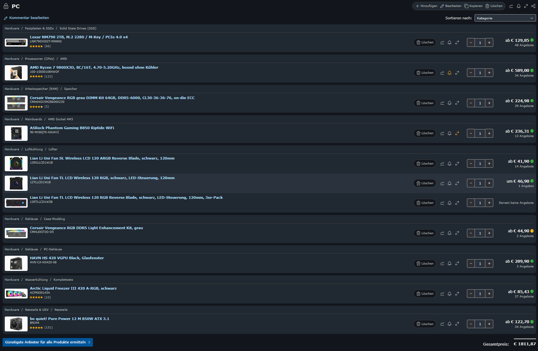Increase quantity of Corsair Vengeance 64GB RAM
The height and width of the screenshot is (351, 538).
click(489, 103)
